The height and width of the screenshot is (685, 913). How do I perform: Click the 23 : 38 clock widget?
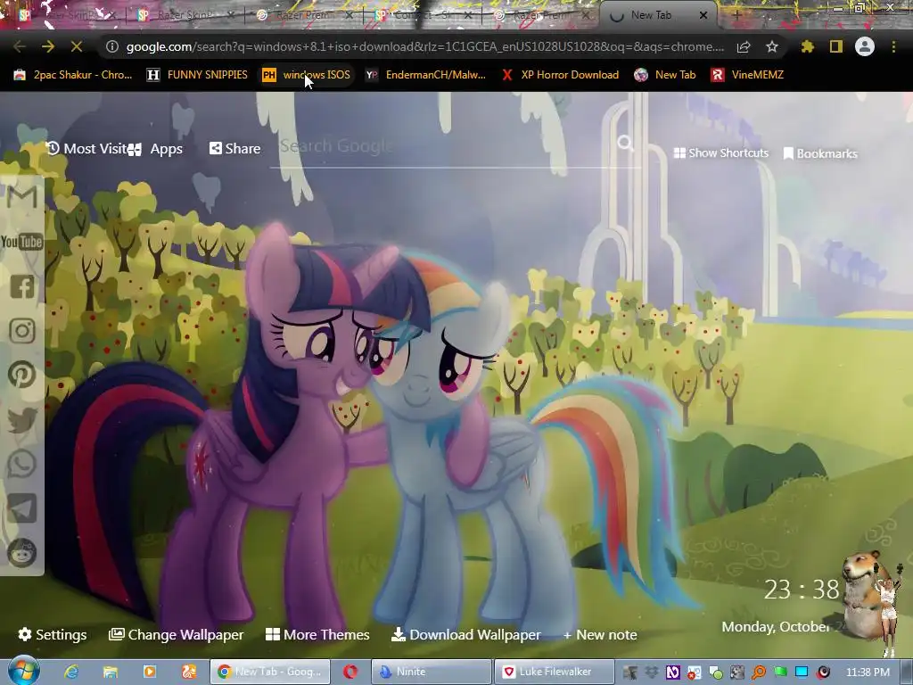802,590
